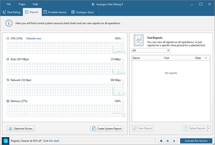Click the Tool Reports clipboard icon

(x=139, y=40)
